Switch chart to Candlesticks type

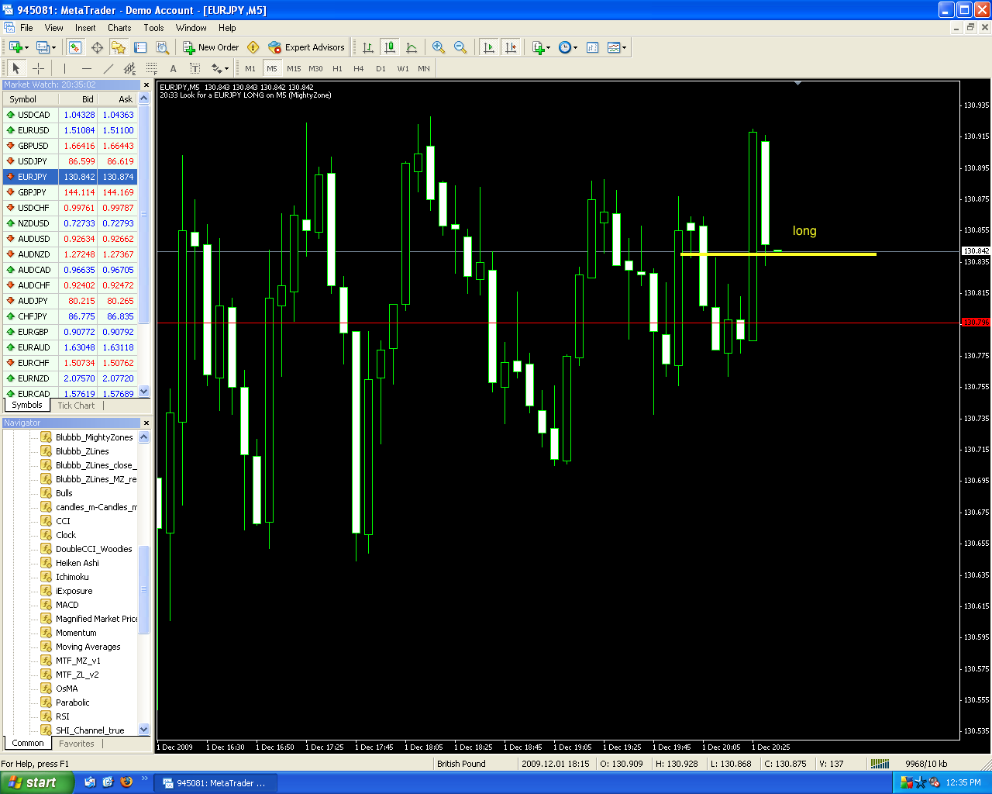point(390,47)
